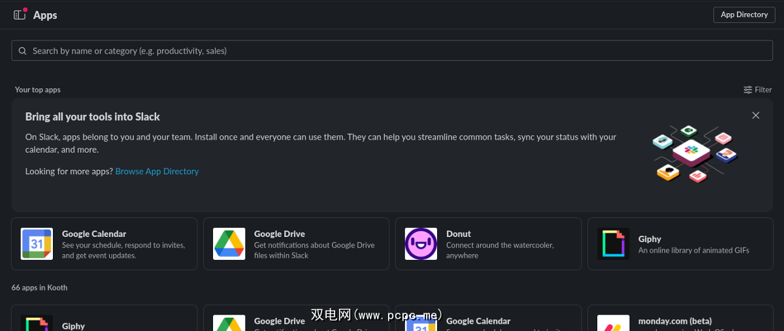Click the Filter sliders icon
Image resolution: width=784 pixels, height=331 pixels.
(x=748, y=90)
